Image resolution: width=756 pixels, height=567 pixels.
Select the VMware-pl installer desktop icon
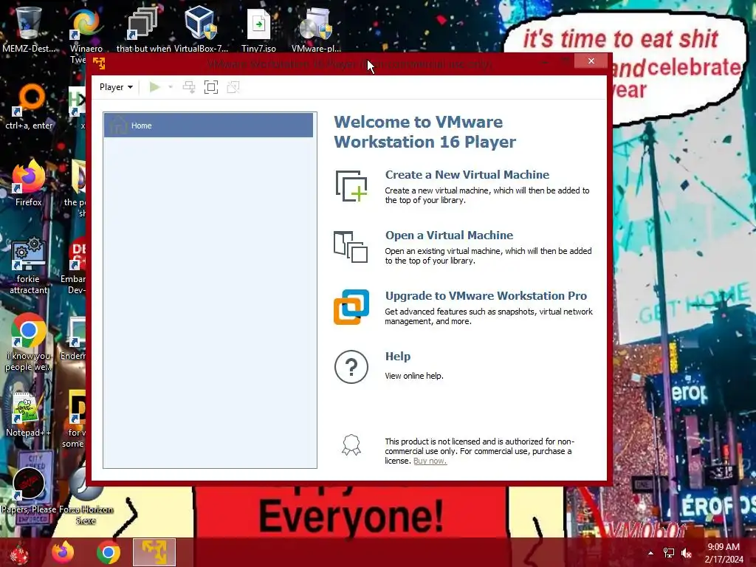pos(316,29)
